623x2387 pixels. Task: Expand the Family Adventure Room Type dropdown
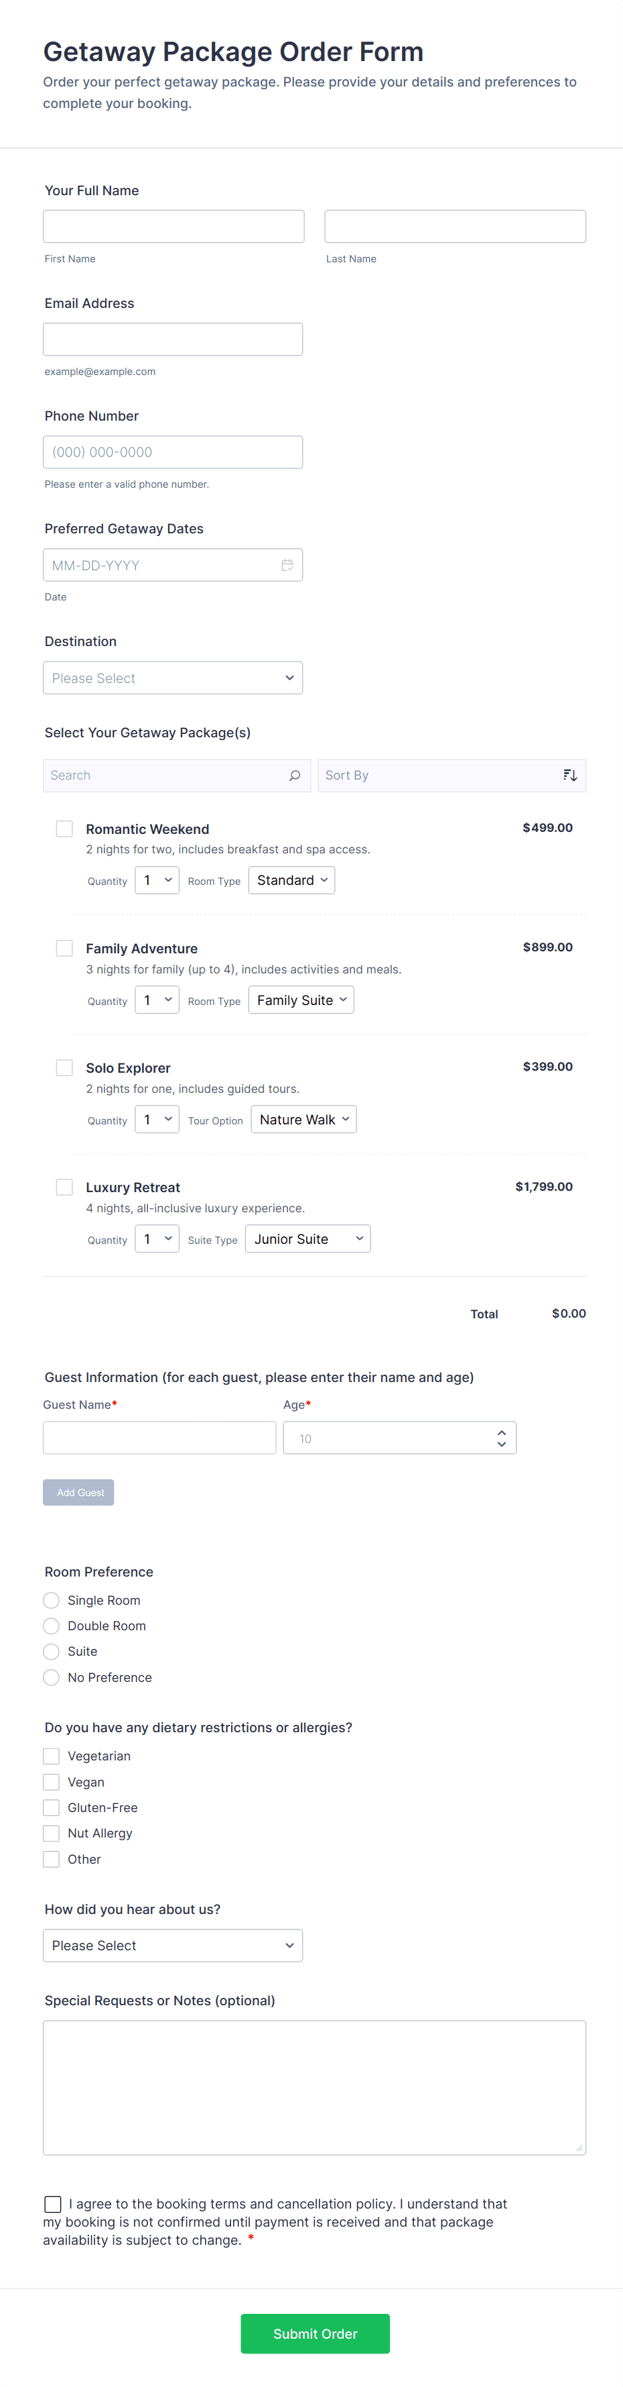pyautogui.click(x=301, y=1000)
